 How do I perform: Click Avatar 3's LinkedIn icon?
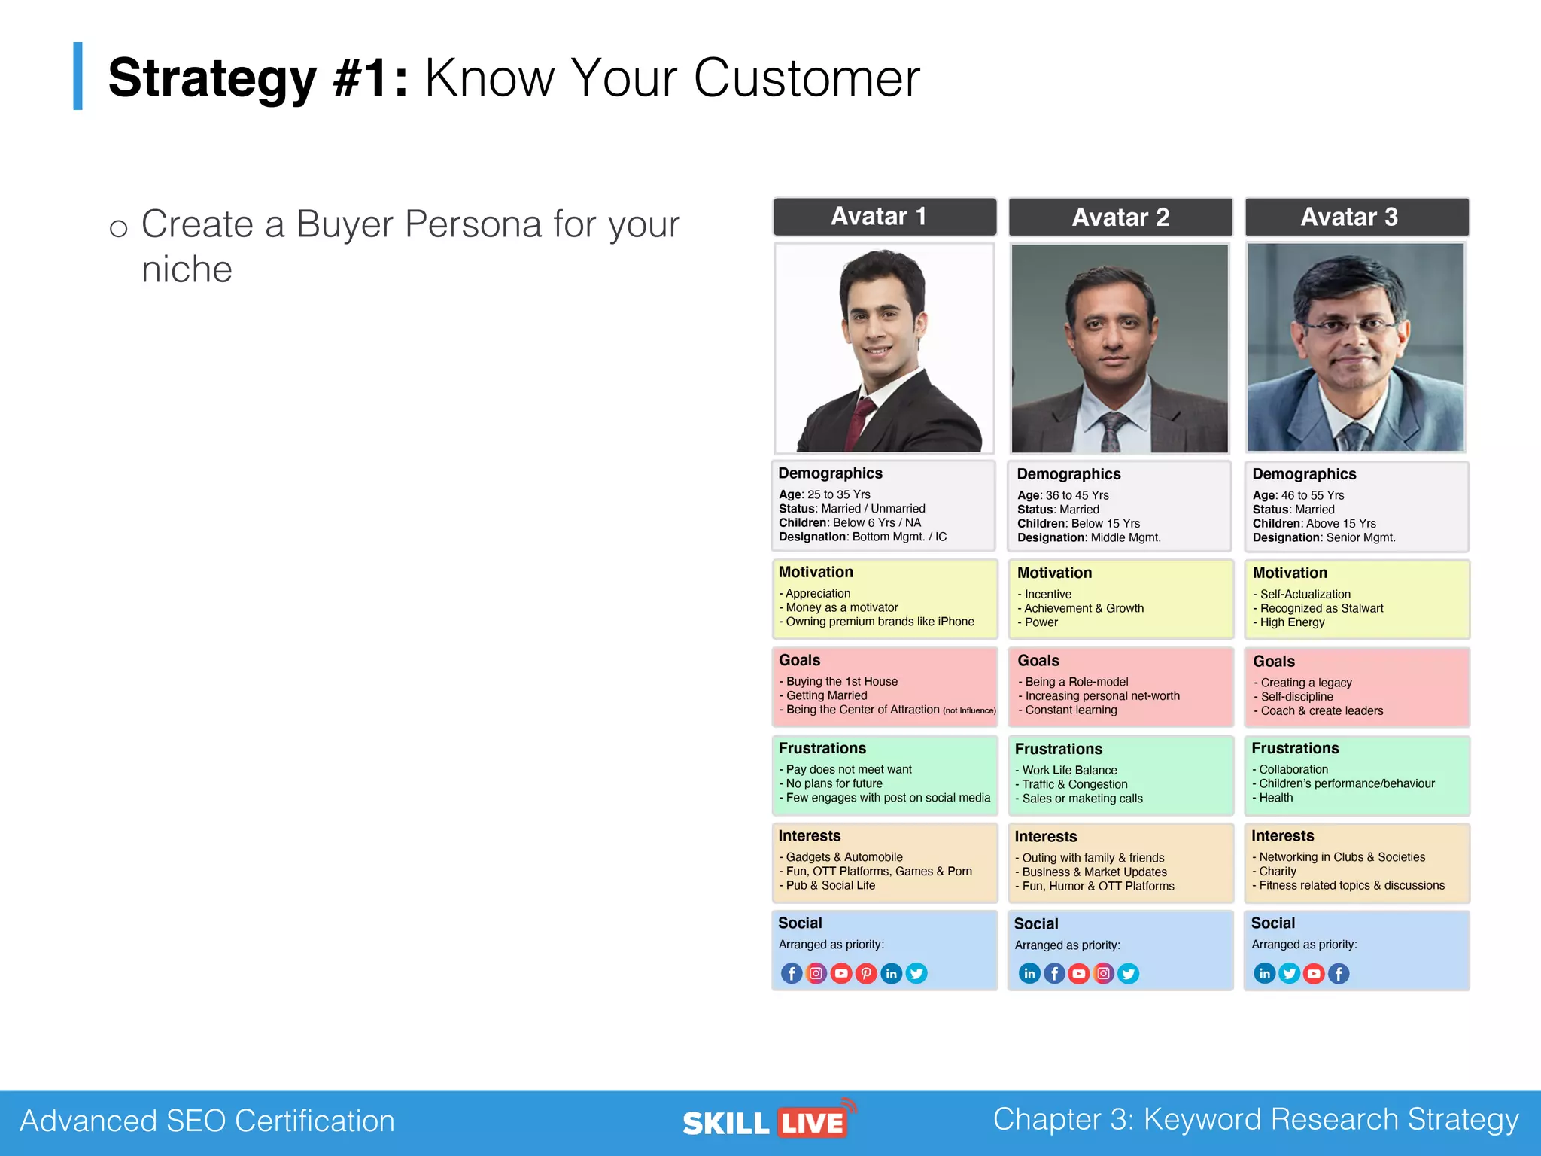1265,973
